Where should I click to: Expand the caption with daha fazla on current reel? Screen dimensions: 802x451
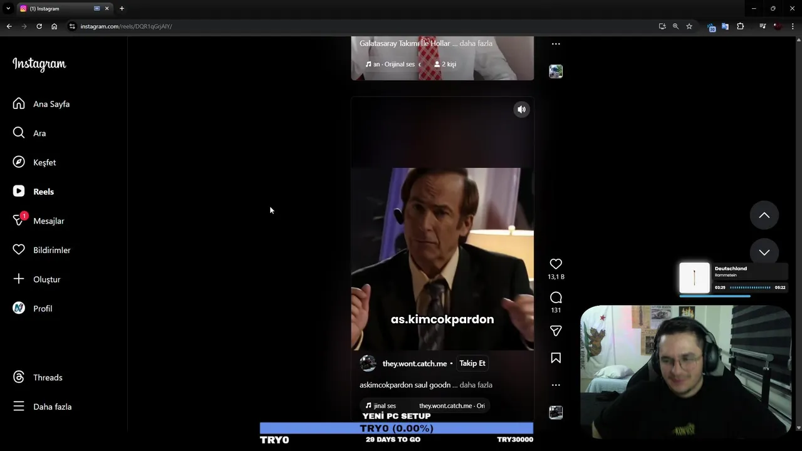pos(476,385)
